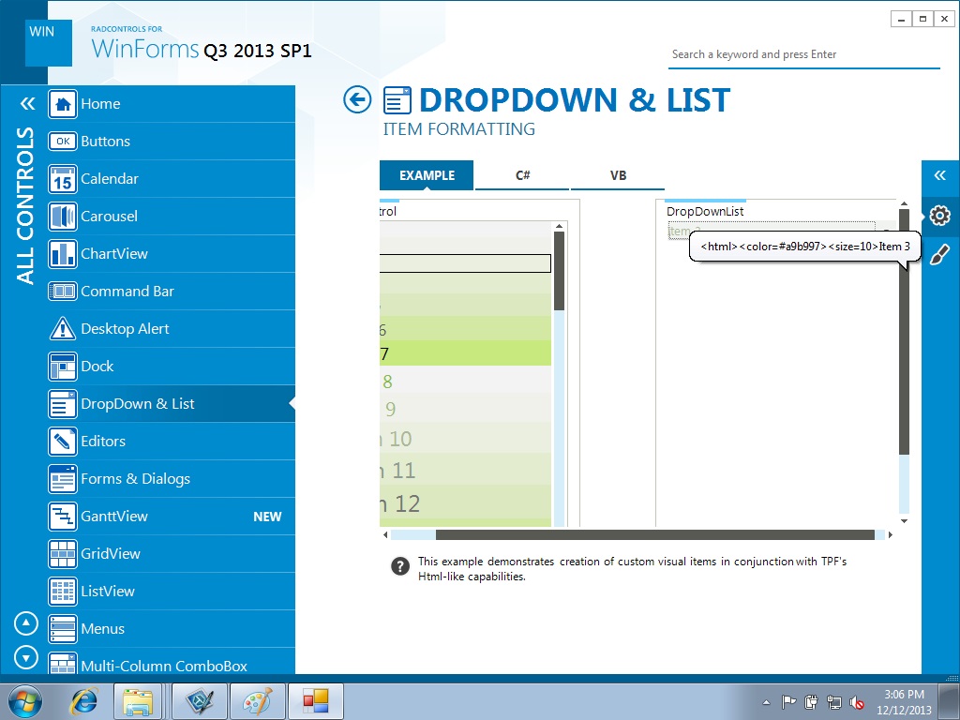This screenshot has width=960, height=720.
Task: Select the Menus icon
Action: (63, 629)
